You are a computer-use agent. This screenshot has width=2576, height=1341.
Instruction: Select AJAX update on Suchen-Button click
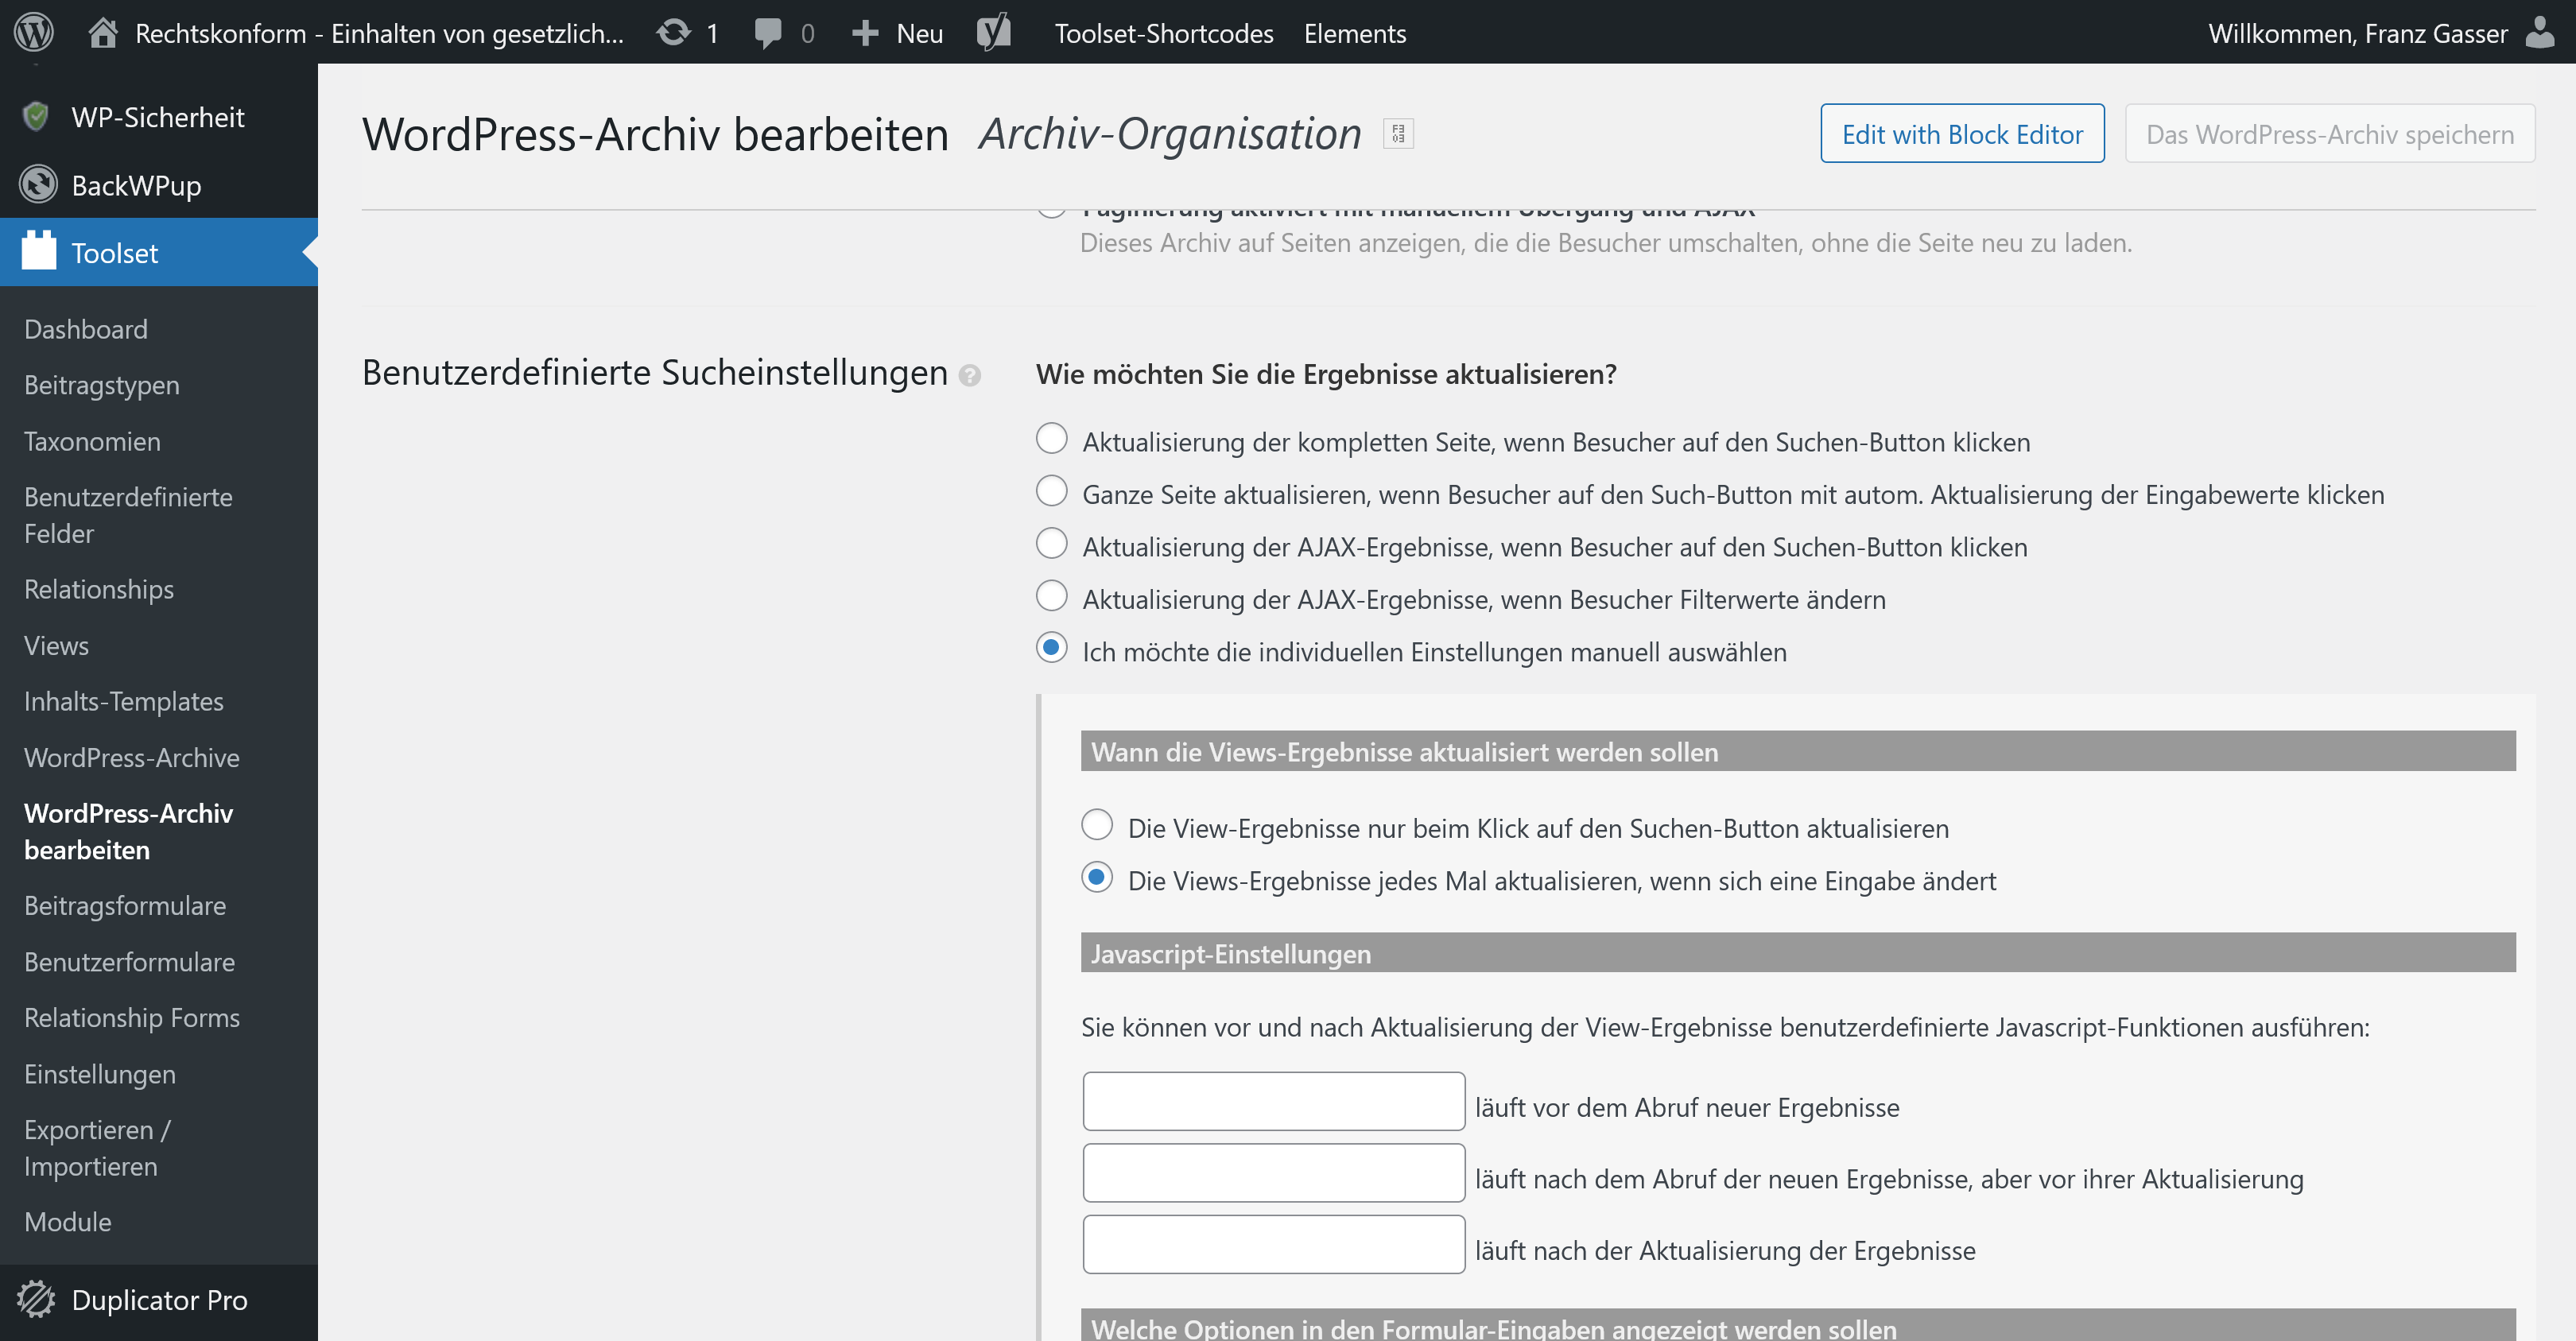point(1051,543)
